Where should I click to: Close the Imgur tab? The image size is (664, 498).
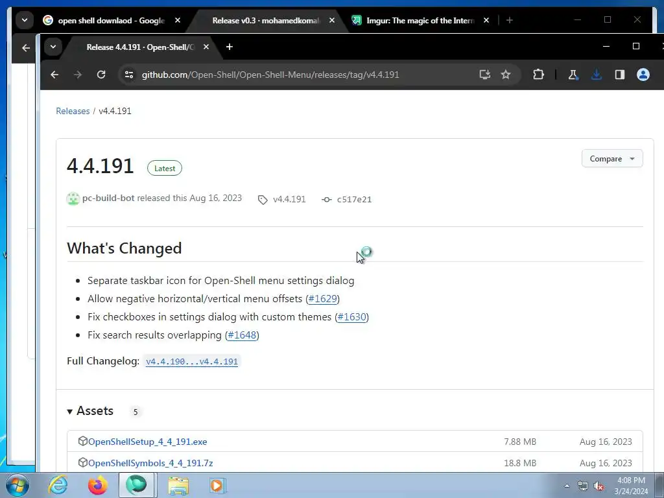(486, 20)
